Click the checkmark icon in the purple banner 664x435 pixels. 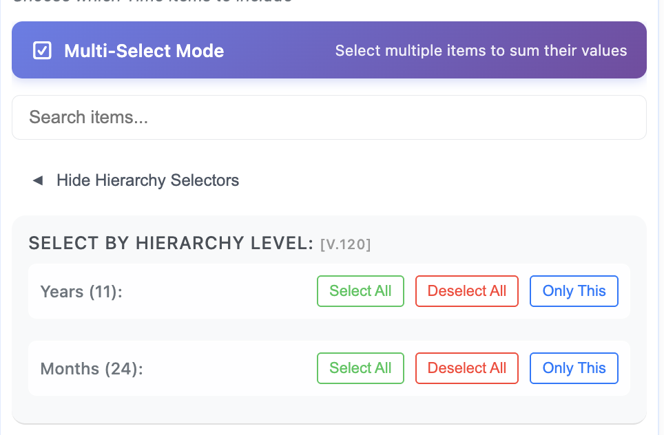[42, 50]
